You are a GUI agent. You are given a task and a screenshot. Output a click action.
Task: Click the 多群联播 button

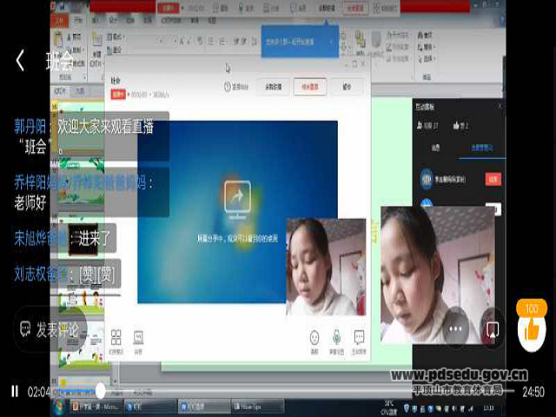(272, 87)
